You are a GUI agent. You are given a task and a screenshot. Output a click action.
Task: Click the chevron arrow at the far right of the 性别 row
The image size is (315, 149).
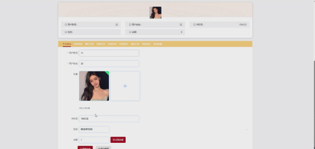tap(247, 130)
